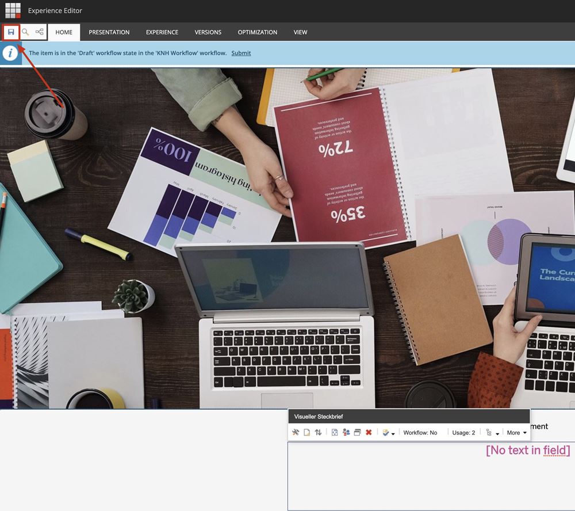The height and width of the screenshot is (511, 575).
Task: Click the Usage: 2 button
Action: (463, 433)
